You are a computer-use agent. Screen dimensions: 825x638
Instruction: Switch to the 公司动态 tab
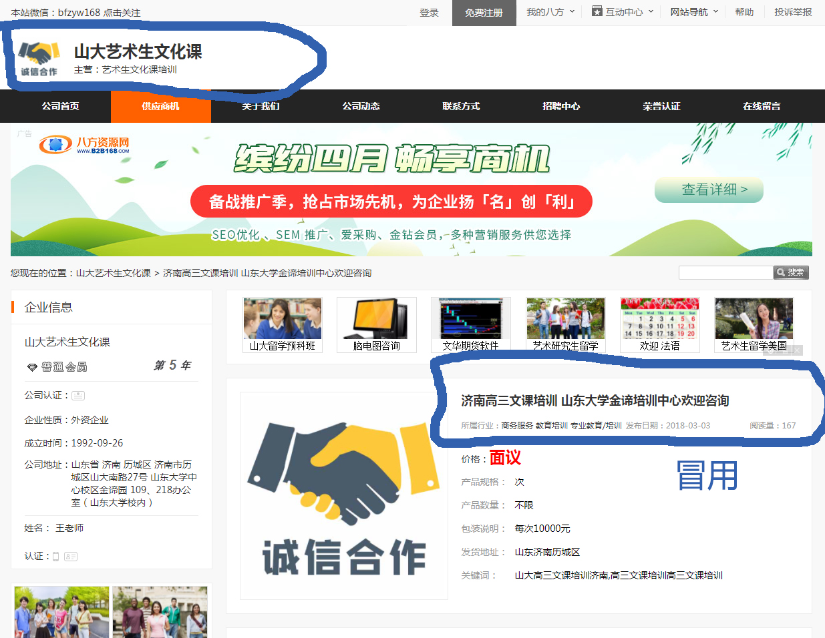point(361,106)
